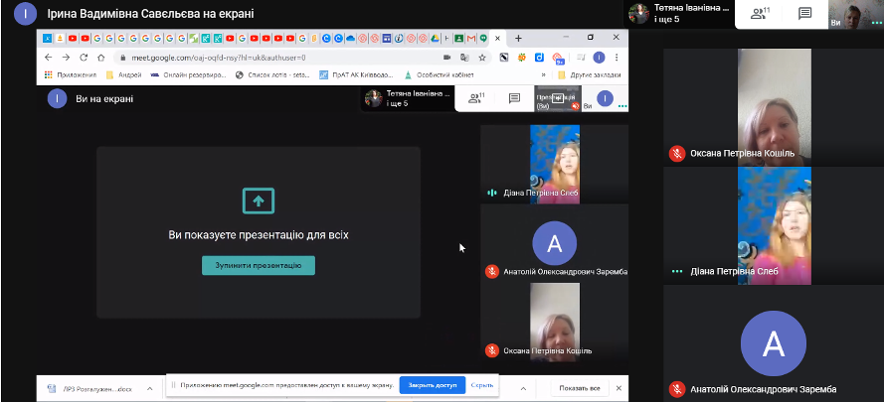Viewport: 884px width, 402px height.
Task: Select Діана Петрівна Слеб video in shared window
Action: click(555, 164)
